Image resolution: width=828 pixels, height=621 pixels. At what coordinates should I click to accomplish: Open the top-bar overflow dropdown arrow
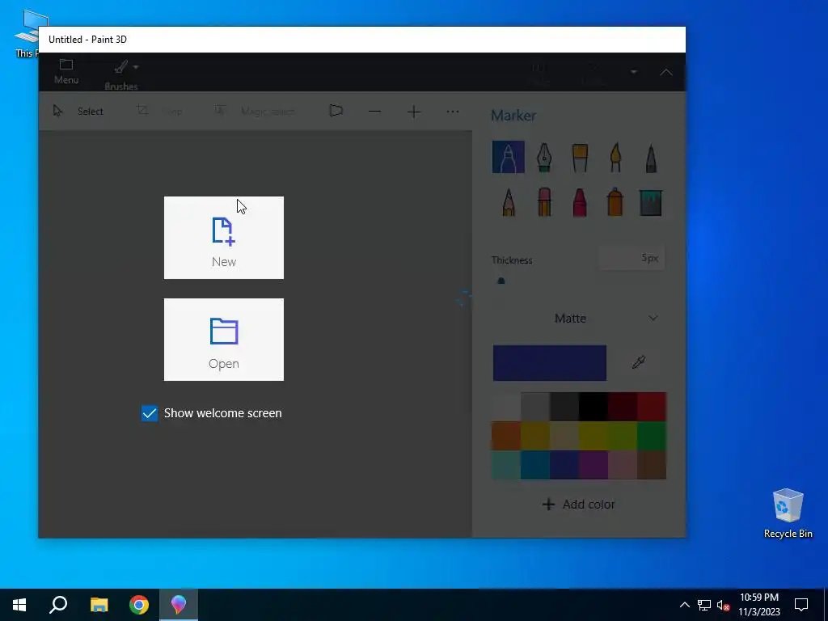pos(634,72)
